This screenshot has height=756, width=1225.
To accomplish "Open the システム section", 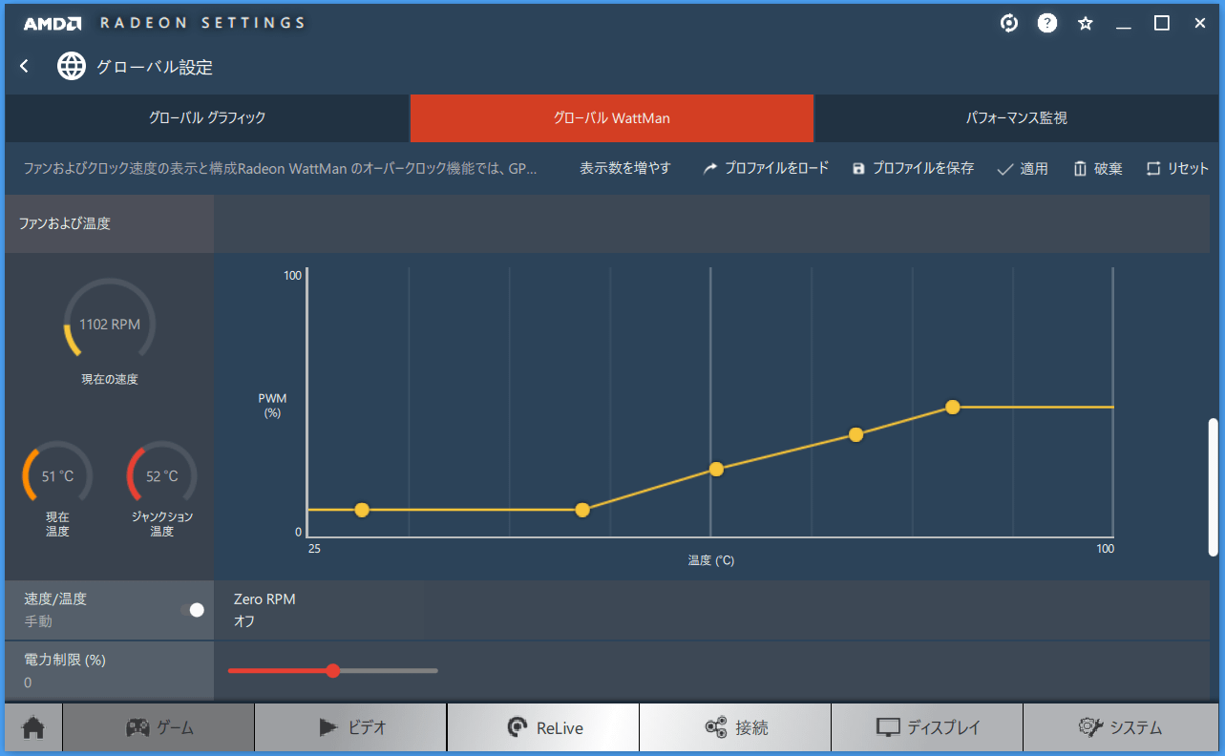I will [1121, 727].
